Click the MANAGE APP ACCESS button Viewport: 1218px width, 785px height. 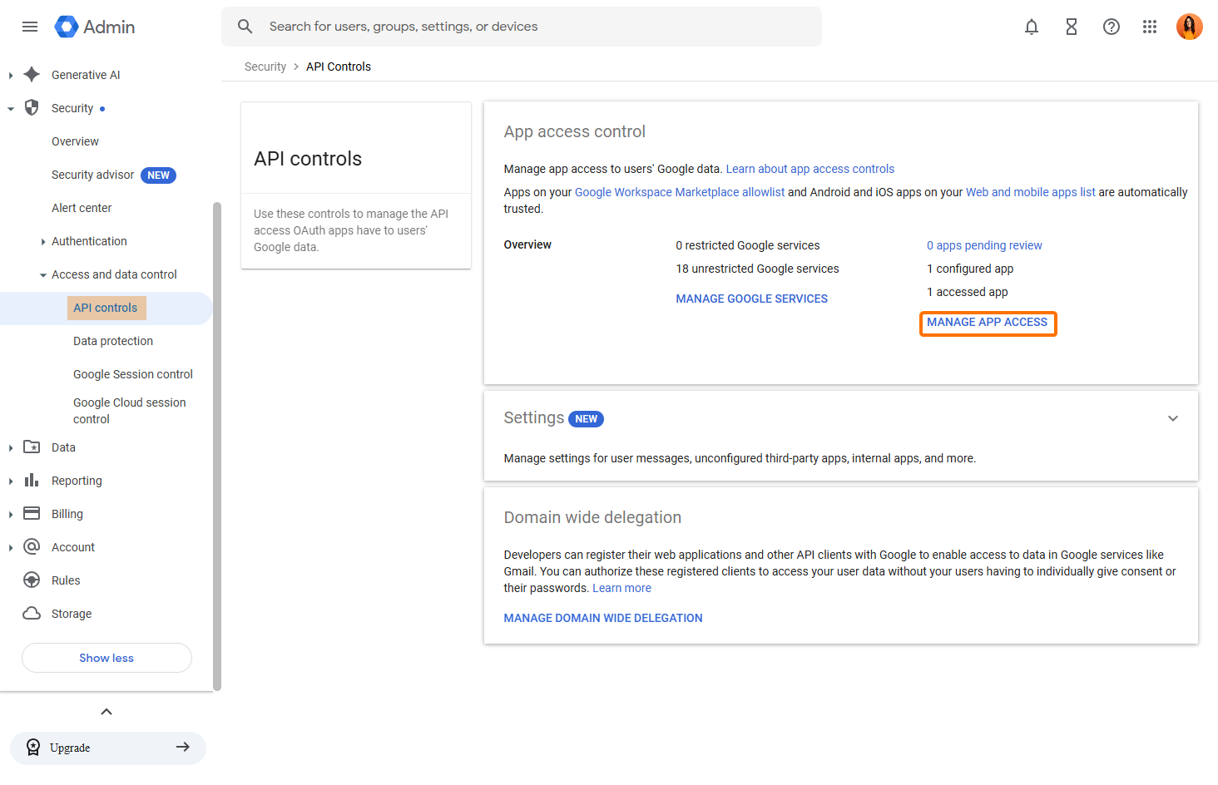point(988,323)
